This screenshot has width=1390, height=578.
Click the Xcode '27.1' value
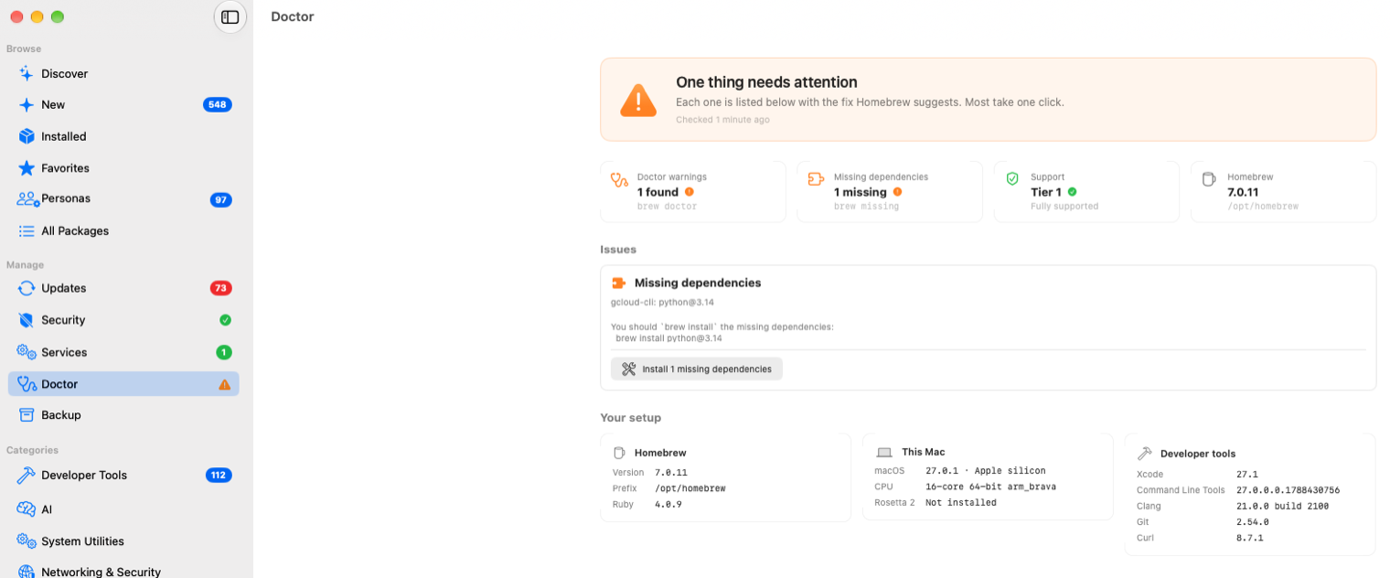[1247, 475]
